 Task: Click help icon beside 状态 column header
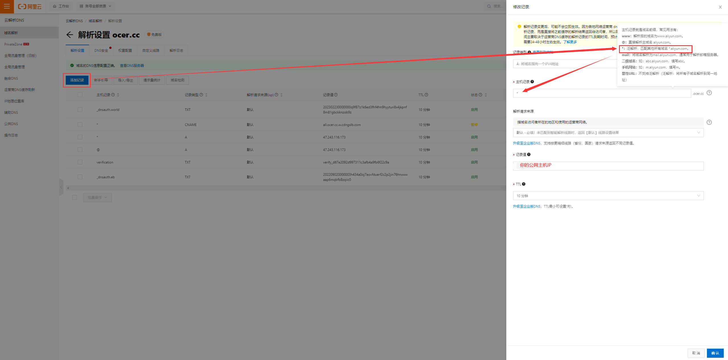[481, 95]
